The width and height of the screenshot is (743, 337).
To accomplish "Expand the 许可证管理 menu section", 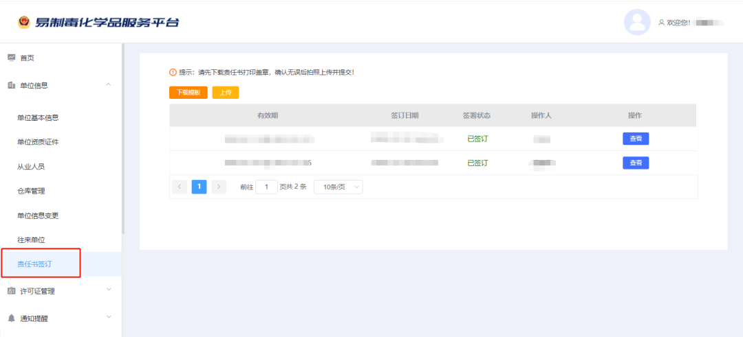I will [109, 290].
